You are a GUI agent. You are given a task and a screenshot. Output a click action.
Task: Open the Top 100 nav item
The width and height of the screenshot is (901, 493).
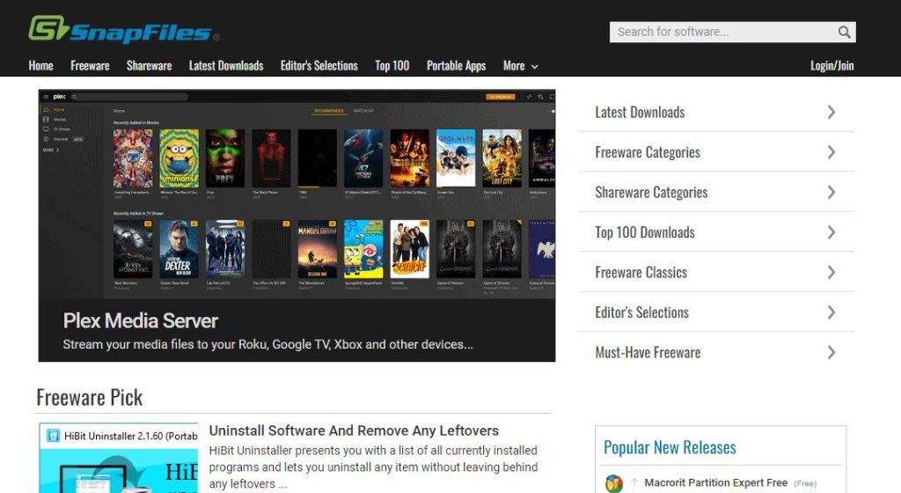392,65
